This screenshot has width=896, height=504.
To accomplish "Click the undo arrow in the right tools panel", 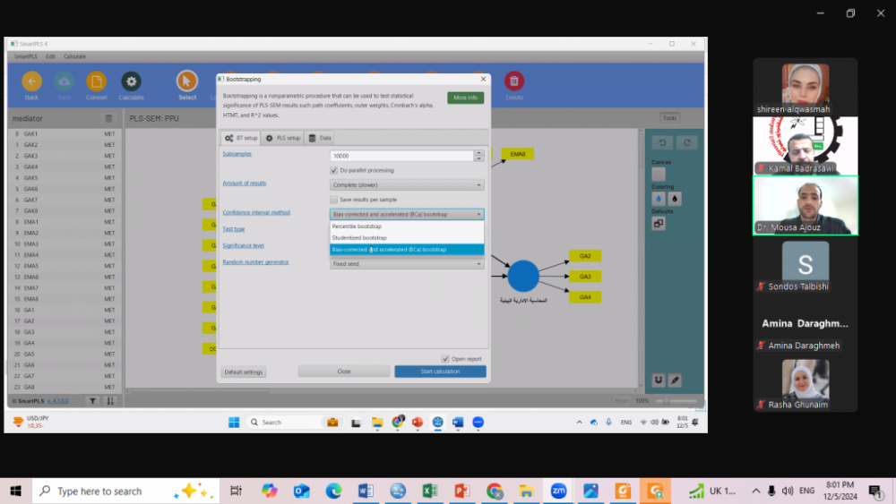I will click(662, 142).
